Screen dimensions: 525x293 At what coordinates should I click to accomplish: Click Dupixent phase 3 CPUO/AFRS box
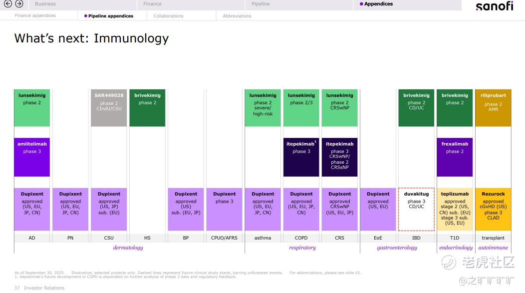(225, 209)
